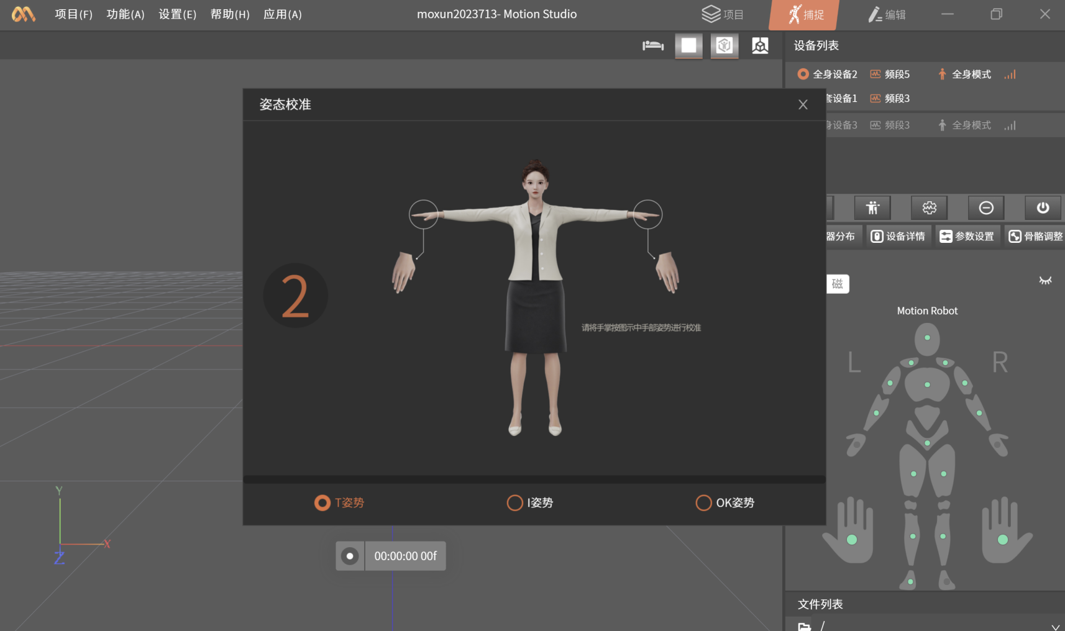
Task: Click the bed icon in the viewport toolbar
Action: pyautogui.click(x=652, y=45)
